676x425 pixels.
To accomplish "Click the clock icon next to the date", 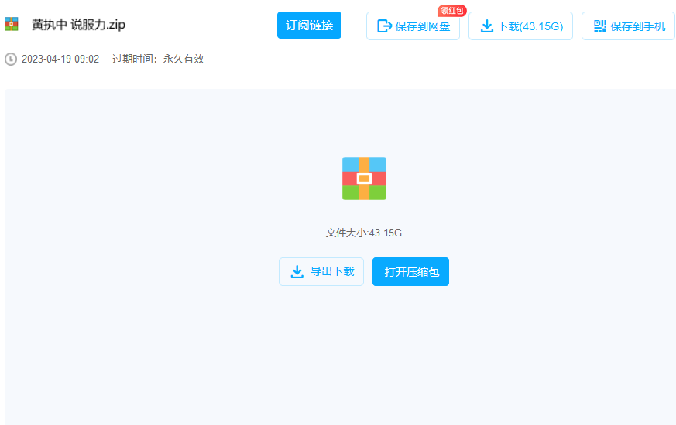I will 11,59.
